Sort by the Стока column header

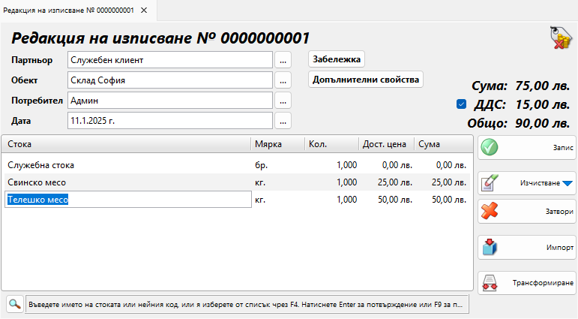[125, 143]
